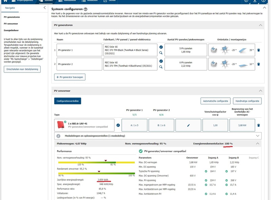Viewport: 271px width, 200px height.
Task: Select REC 370 TP4 Black panel field
Action: [130, 50]
